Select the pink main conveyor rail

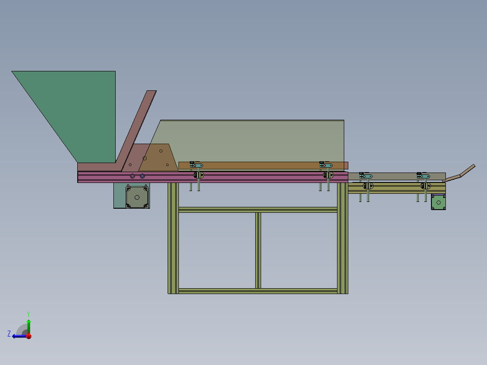pyautogui.click(x=212, y=177)
